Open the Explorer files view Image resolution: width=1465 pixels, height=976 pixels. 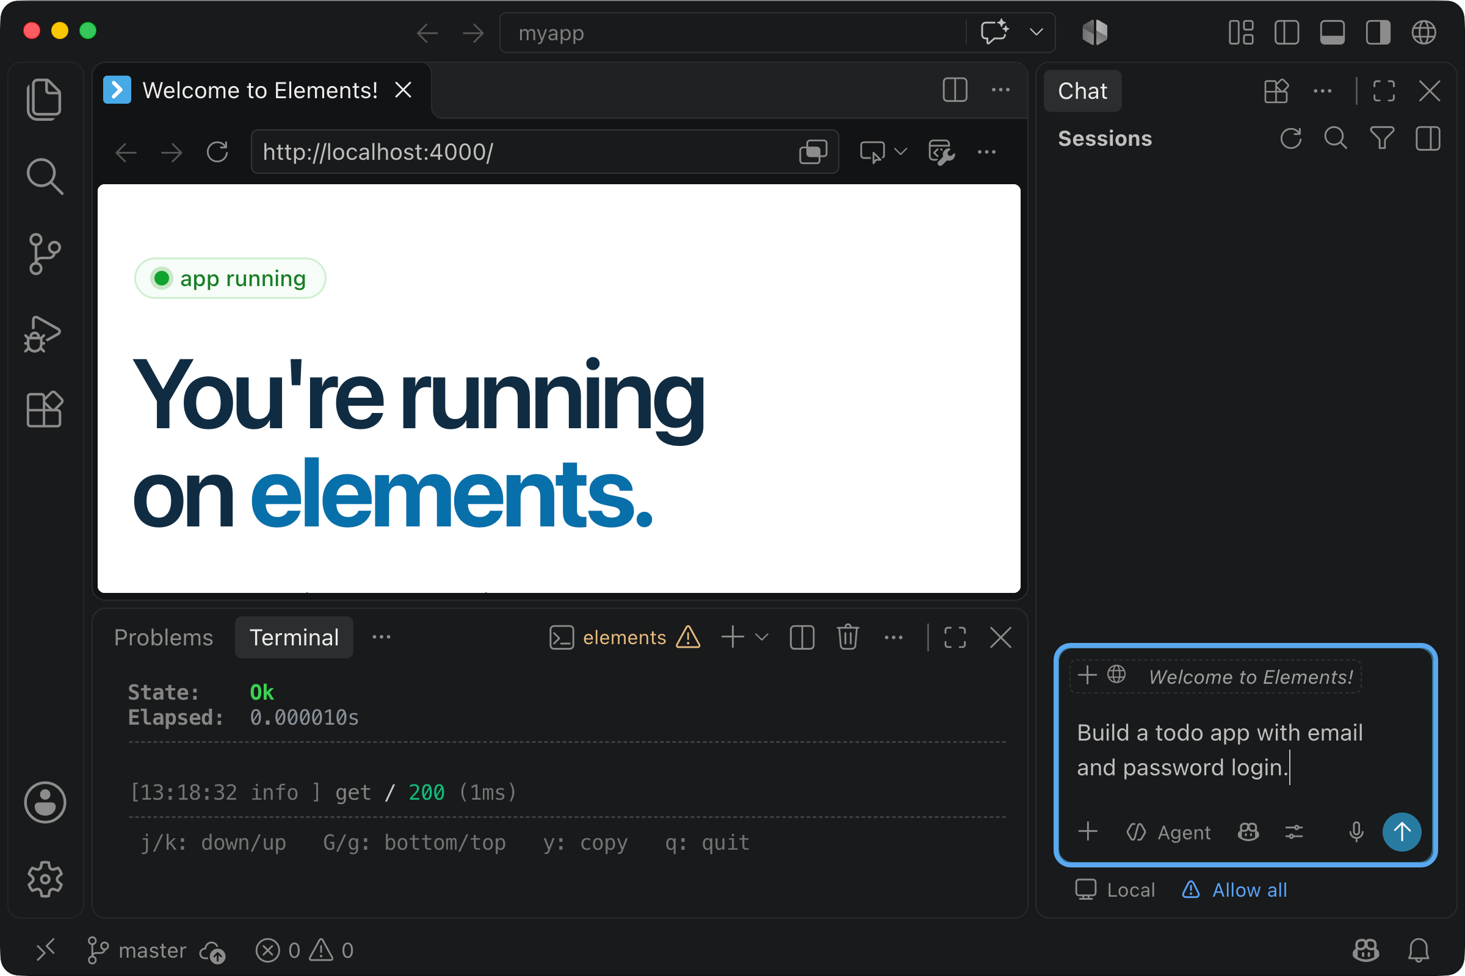tap(44, 99)
